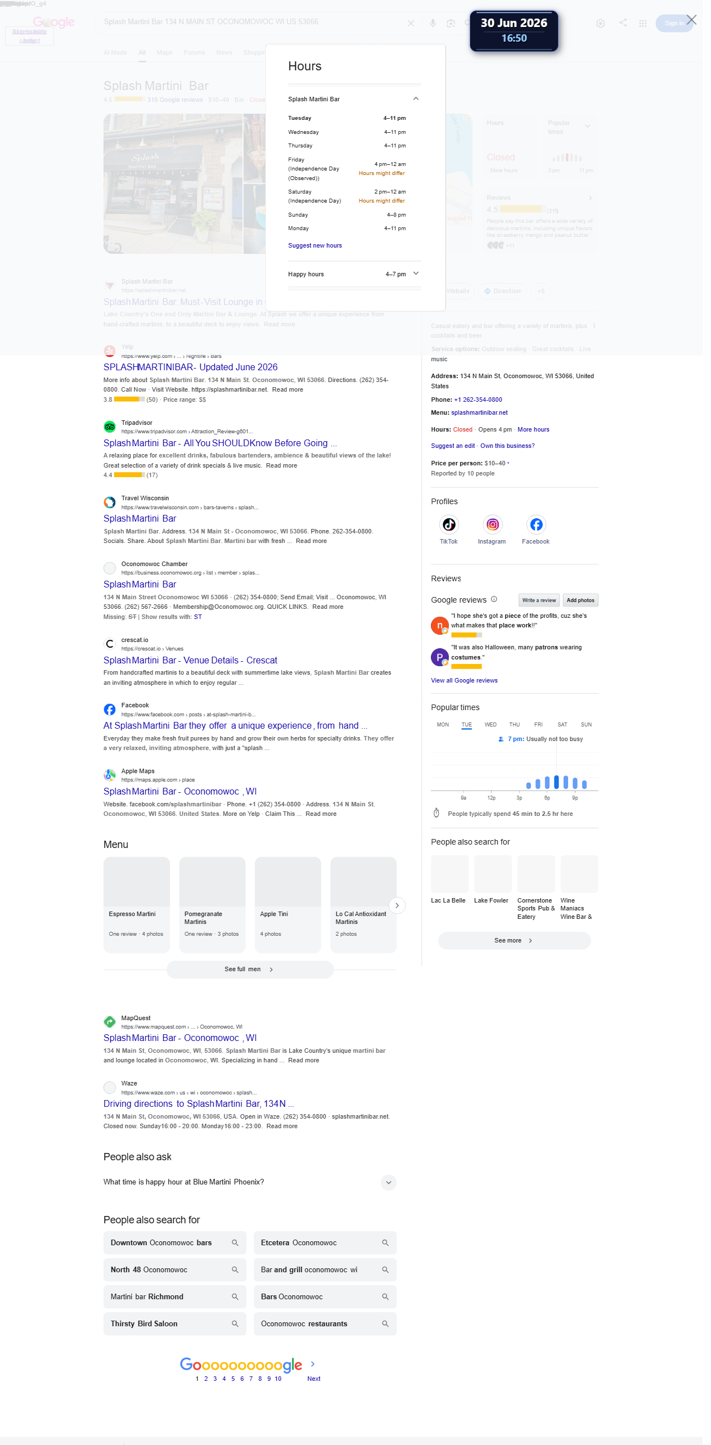
Task: Click the Sign in button
Action: tap(673, 23)
